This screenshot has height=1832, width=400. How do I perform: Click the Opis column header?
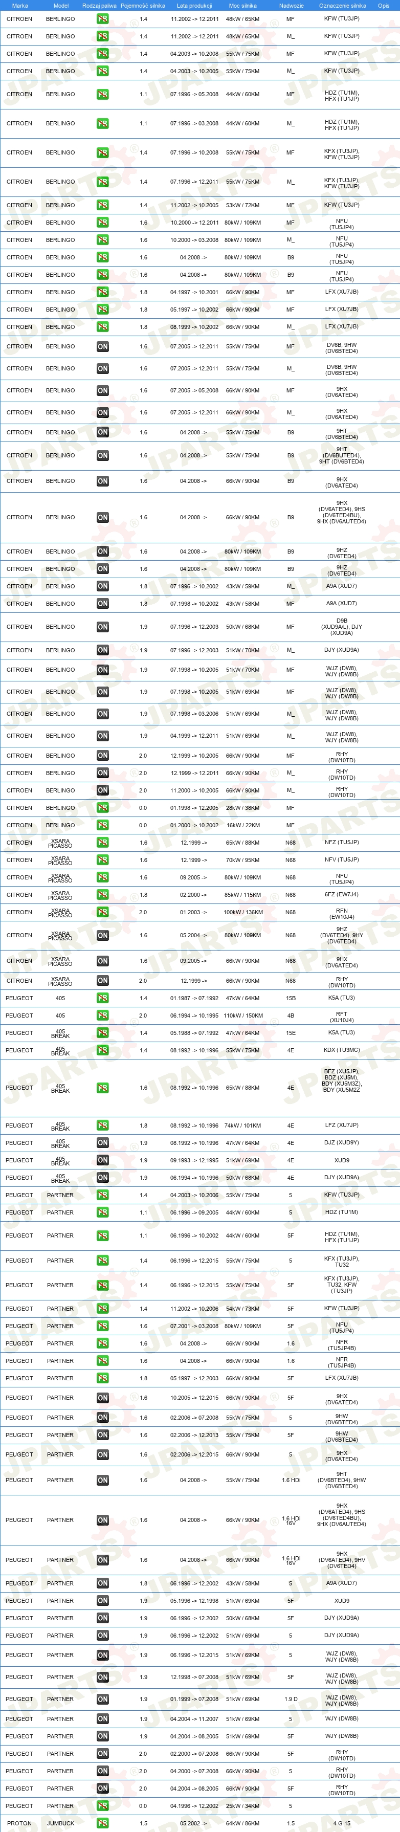click(x=384, y=6)
